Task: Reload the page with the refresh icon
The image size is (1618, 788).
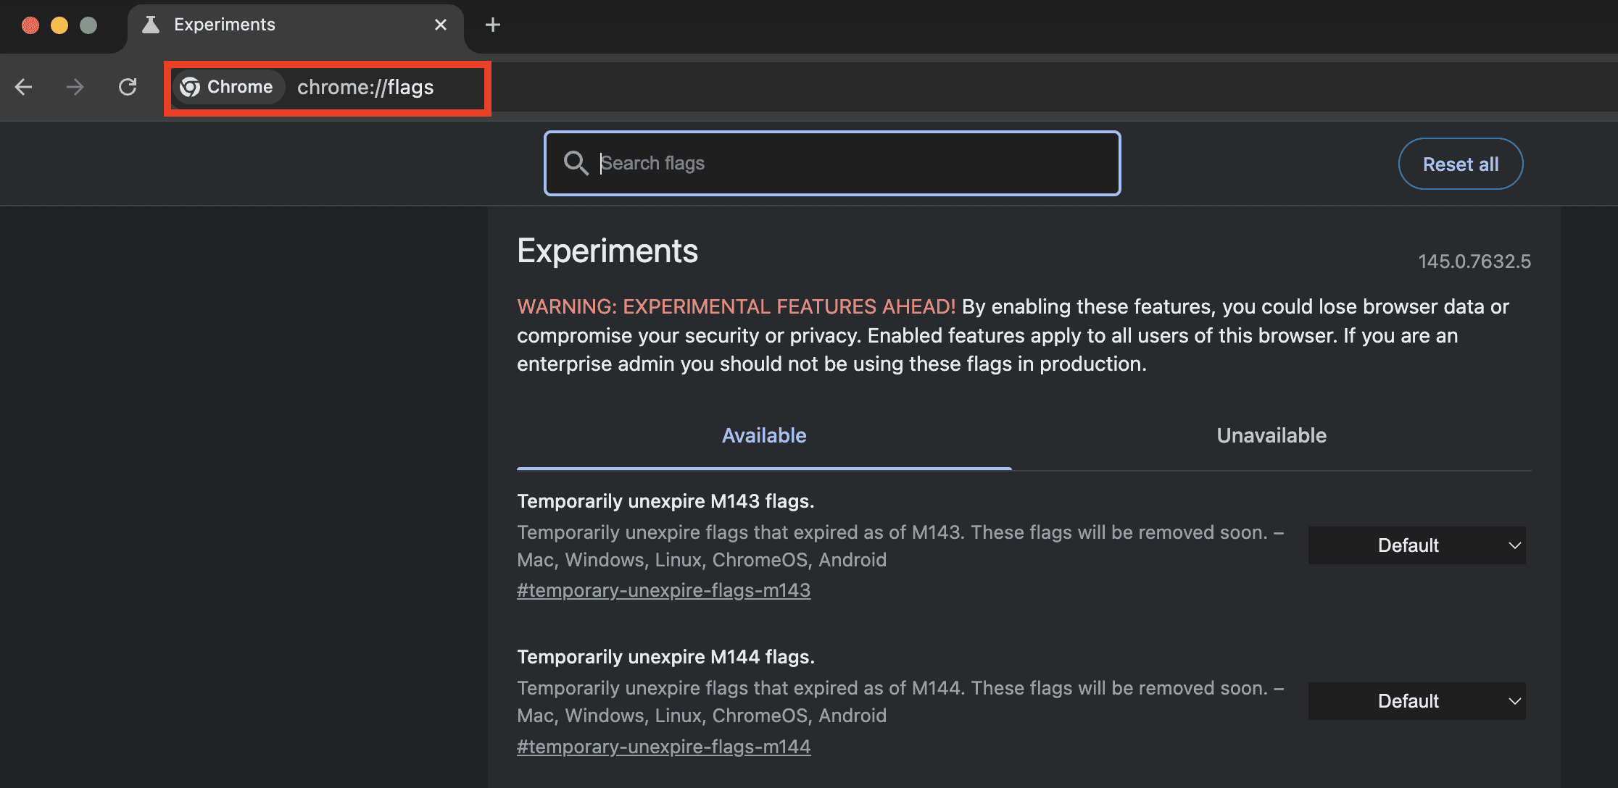Action: pos(128,88)
